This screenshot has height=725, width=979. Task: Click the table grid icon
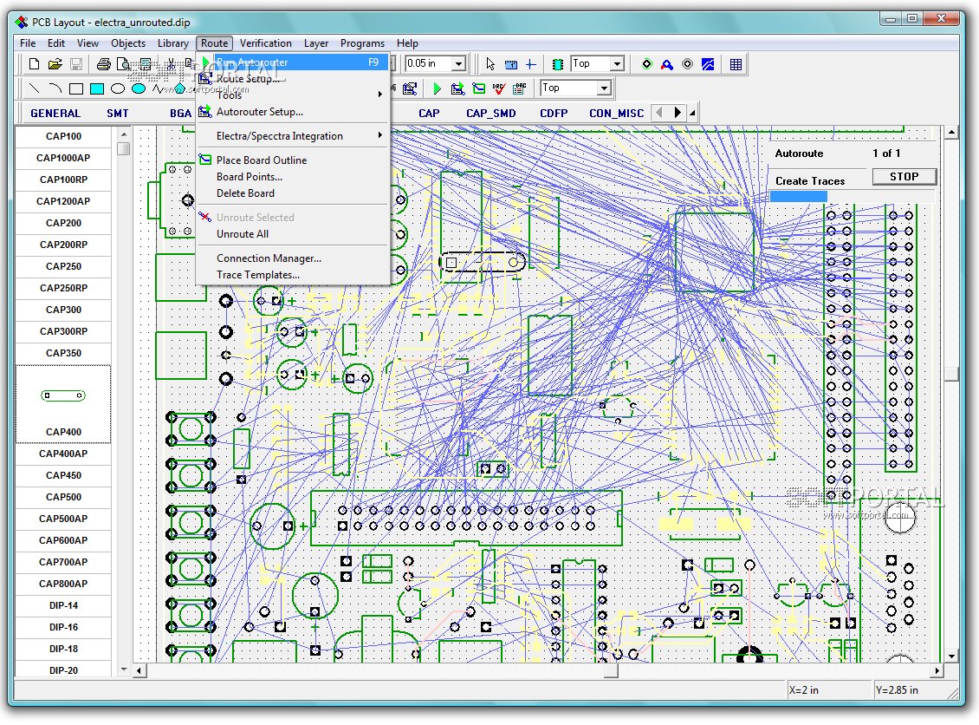(x=736, y=64)
